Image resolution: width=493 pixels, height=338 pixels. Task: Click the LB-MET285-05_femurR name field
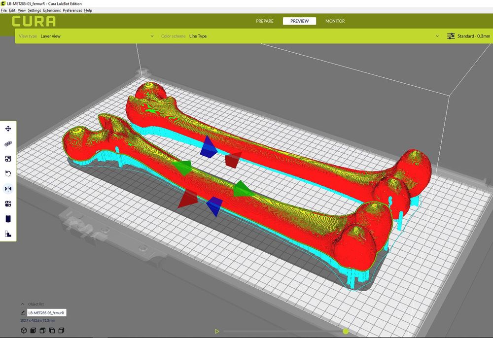point(47,312)
